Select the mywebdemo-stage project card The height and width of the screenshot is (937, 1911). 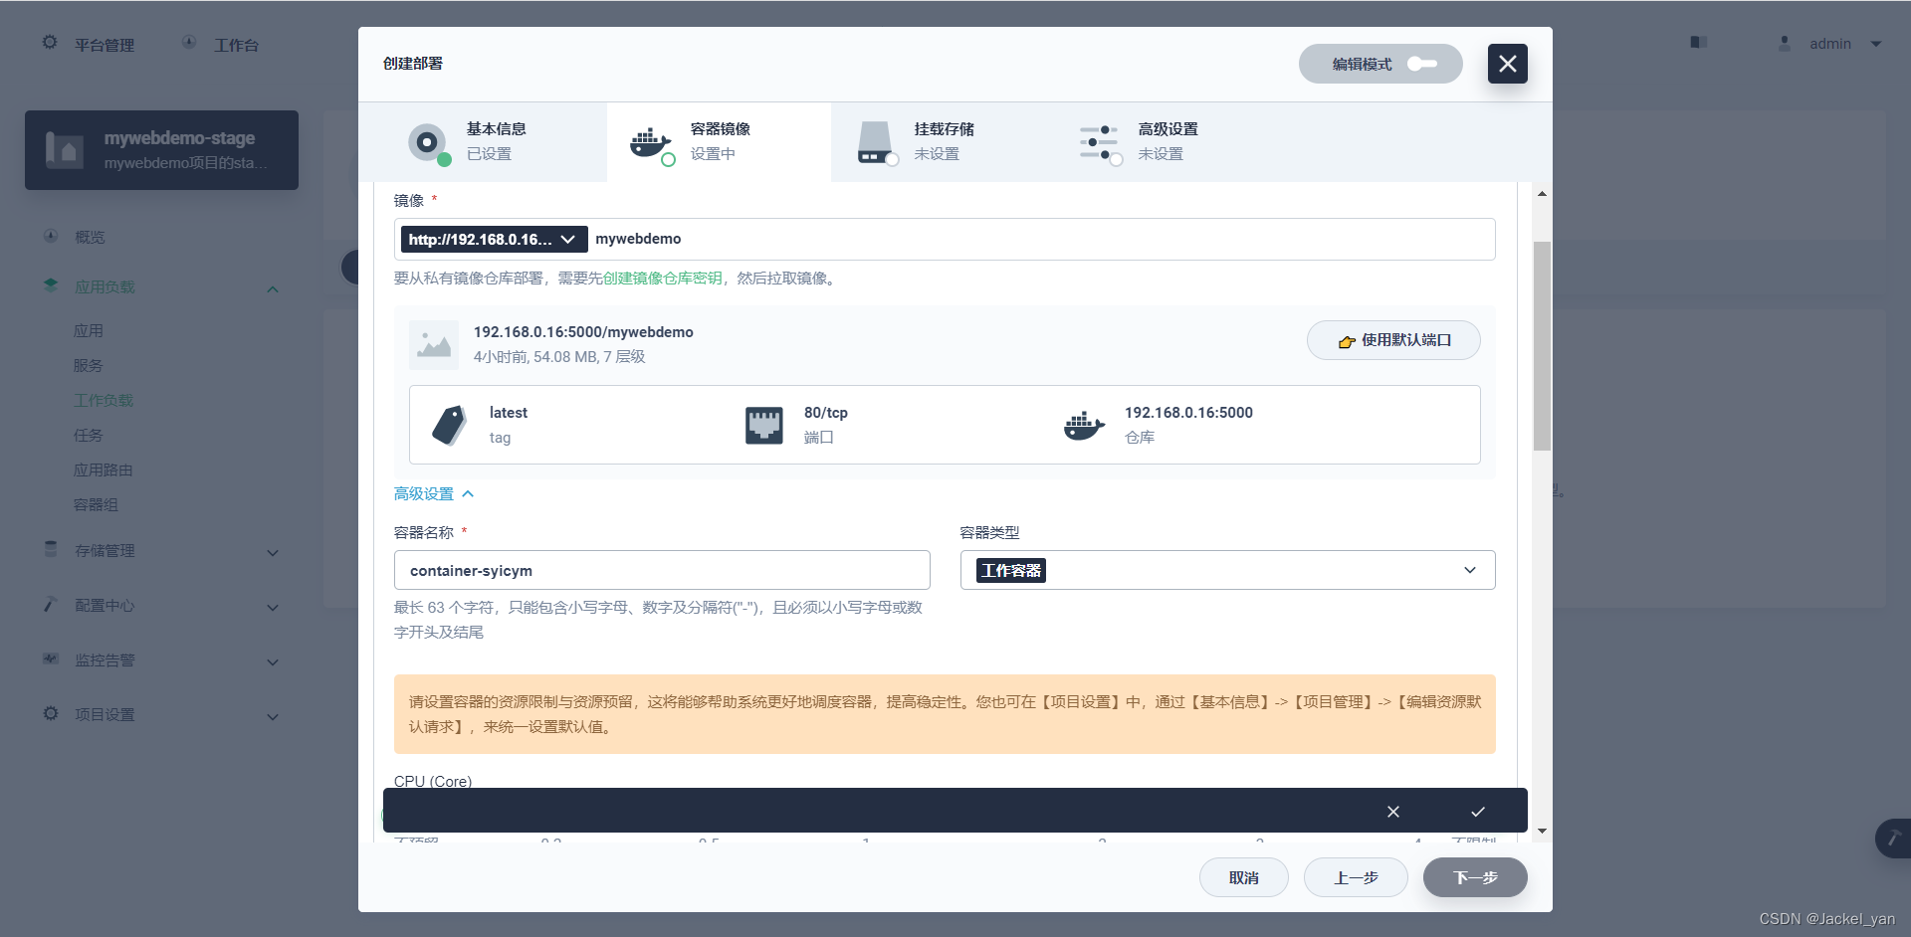pos(161,150)
